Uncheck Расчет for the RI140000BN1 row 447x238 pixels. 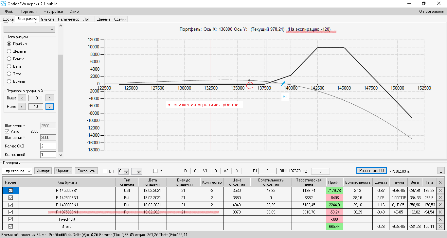coord(10,205)
